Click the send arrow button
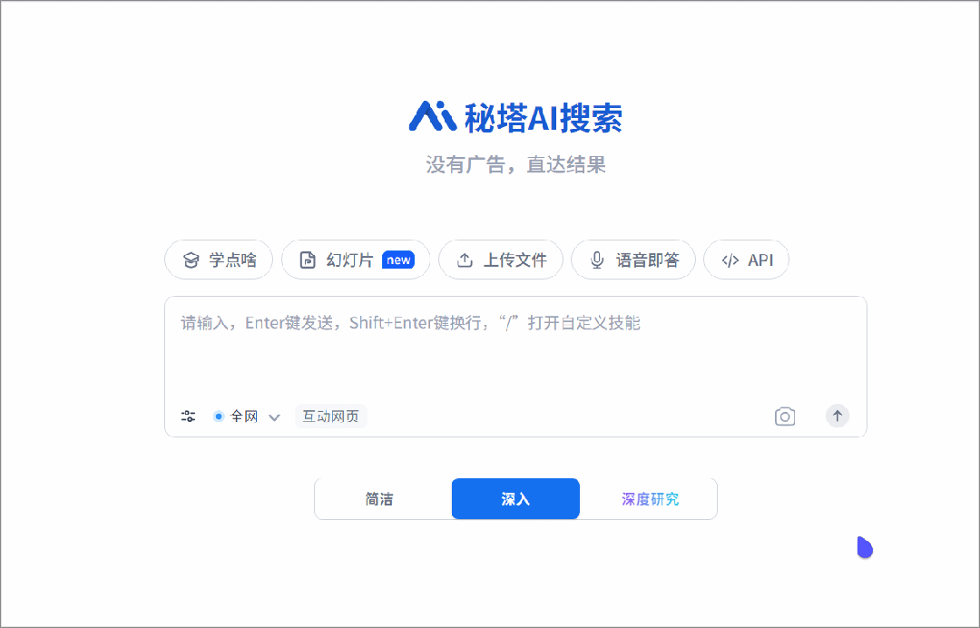Viewport: 980px width, 628px height. (x=837, y=416)
